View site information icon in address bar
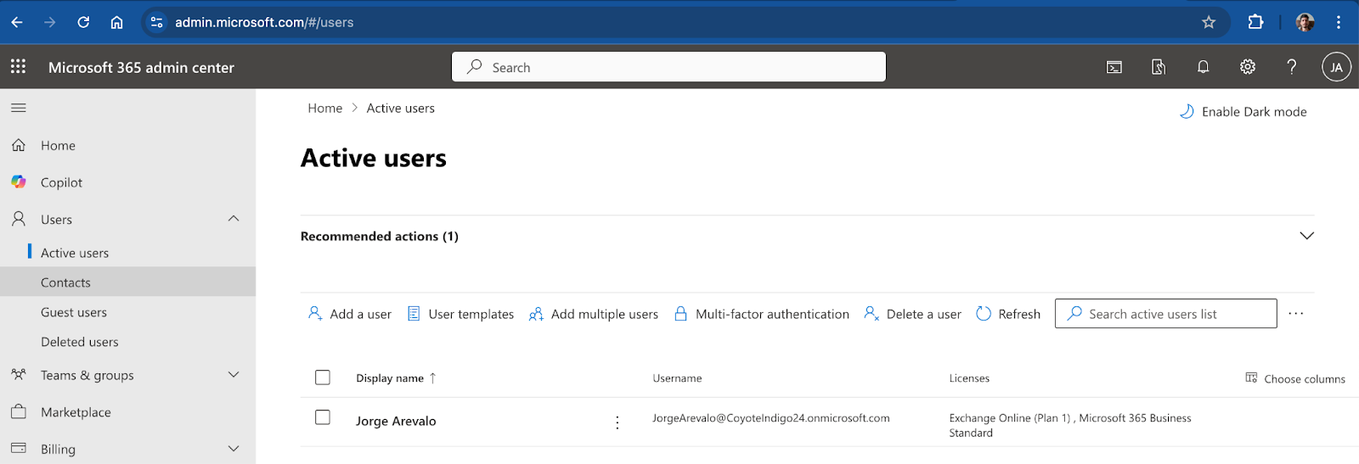 156,22
